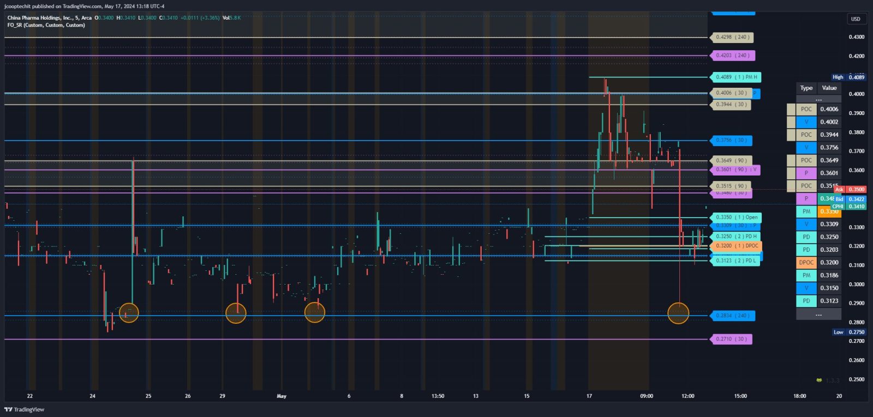The width and height of the screenshot is (873, 417).
Task: Click the Value column header in table
Action: coord(829,88)
